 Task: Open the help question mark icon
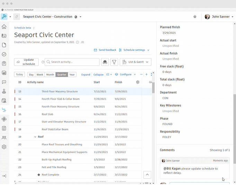195,17
